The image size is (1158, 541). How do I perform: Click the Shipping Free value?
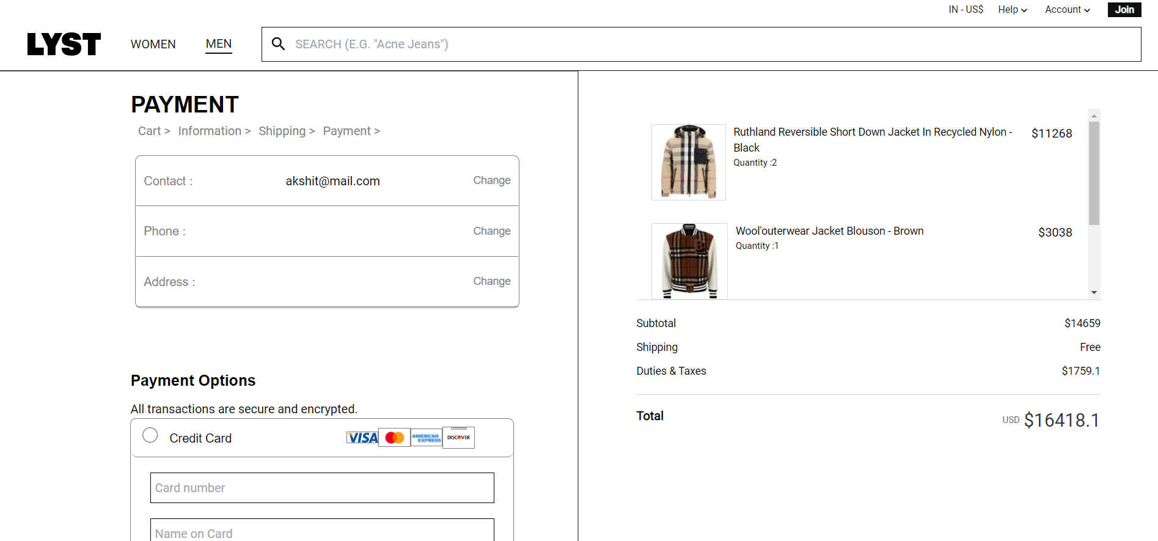[1090, 347]
